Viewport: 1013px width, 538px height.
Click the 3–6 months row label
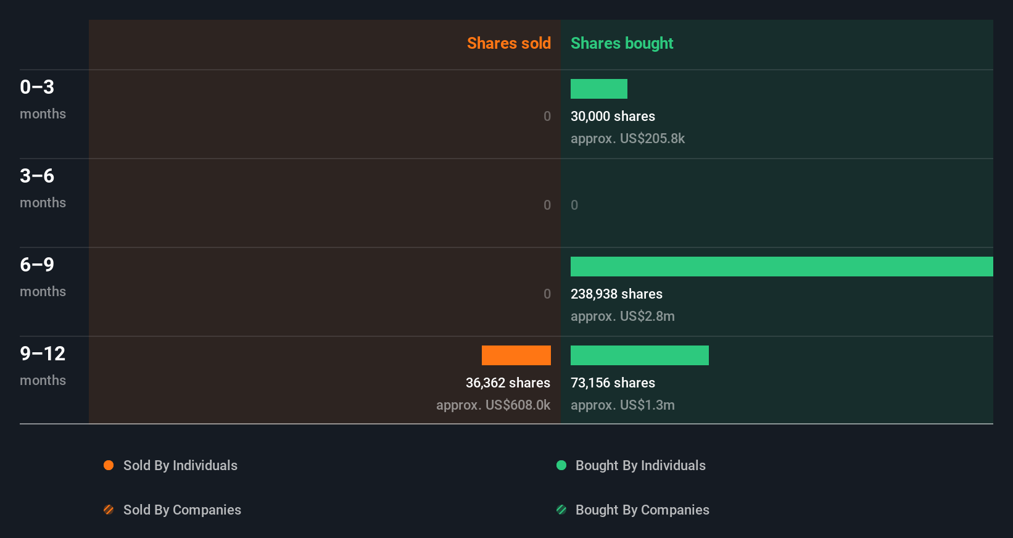tap(43, 188)
